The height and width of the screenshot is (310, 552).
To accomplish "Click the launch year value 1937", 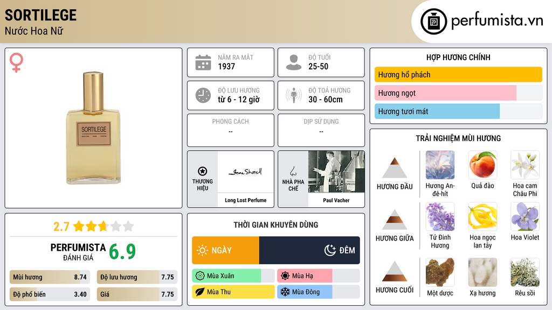I will [x=226, y=66].
